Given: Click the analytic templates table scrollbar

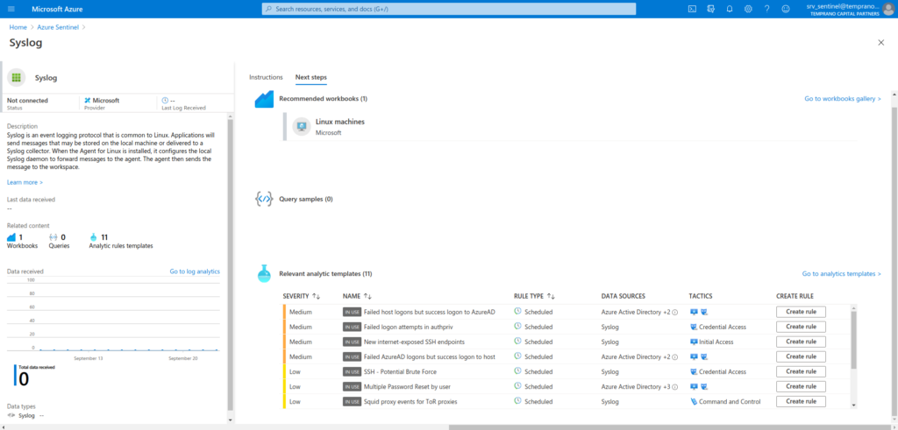Looking at the screenshot, I should (854, 340).
